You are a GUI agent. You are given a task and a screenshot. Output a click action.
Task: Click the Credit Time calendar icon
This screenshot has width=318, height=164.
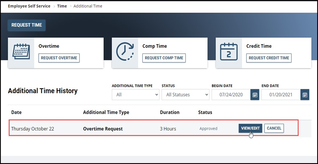click(x=229, y=52)
